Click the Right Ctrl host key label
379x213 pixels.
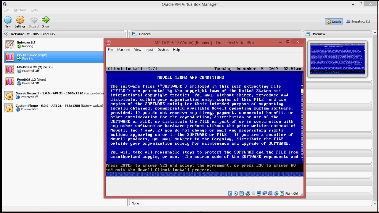[292, 193]
